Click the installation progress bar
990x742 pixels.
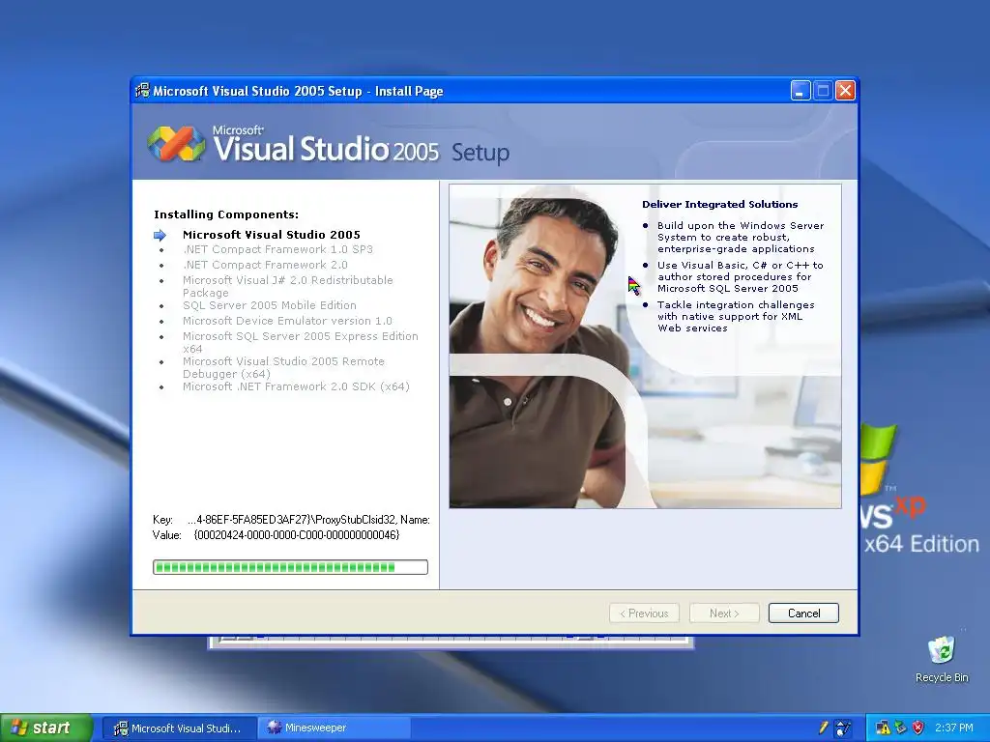tap(290, 567)
